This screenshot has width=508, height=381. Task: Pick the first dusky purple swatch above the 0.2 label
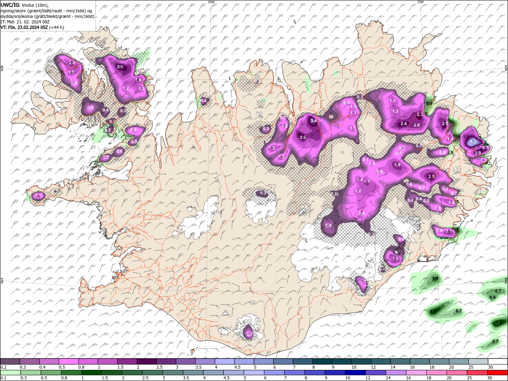11,362
